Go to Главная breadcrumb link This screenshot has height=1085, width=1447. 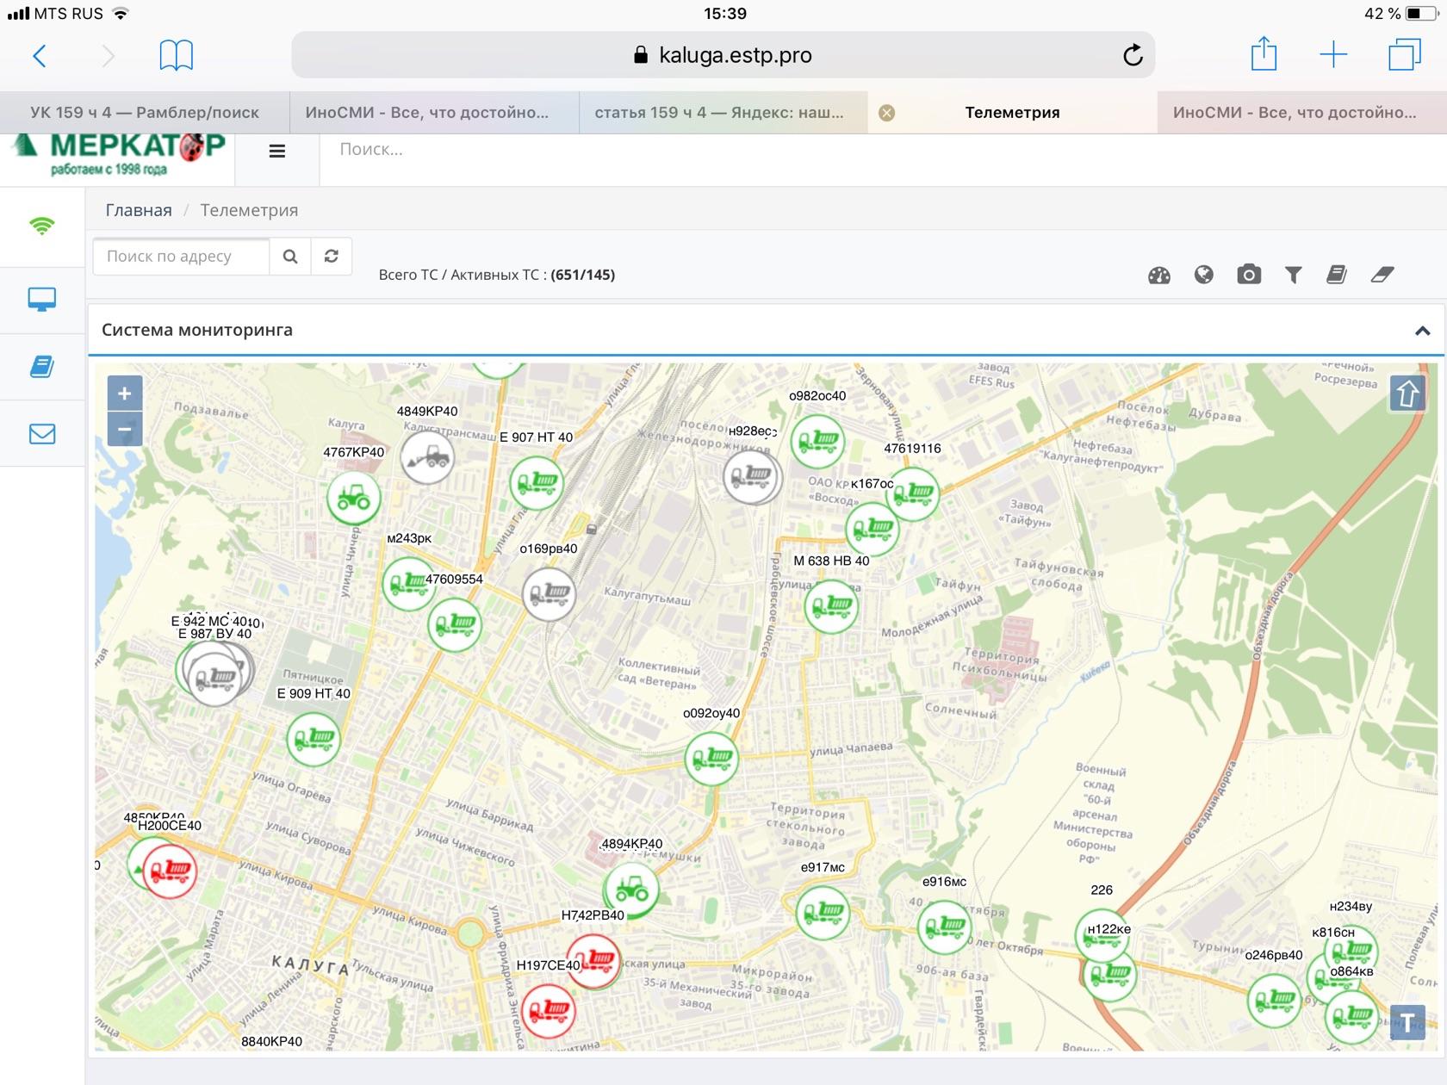click(x=139, y=210)
